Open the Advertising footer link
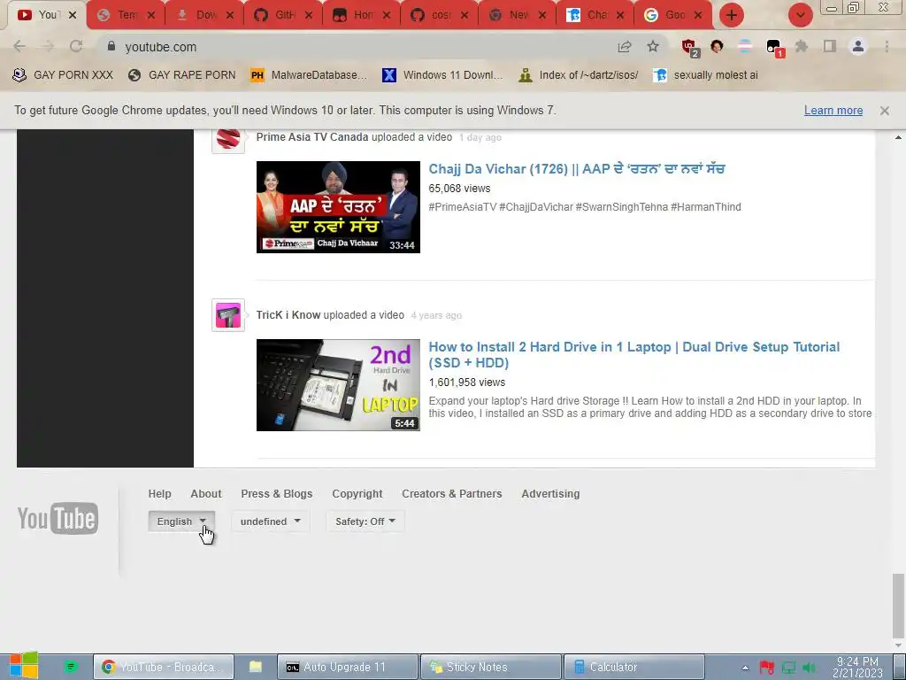Viewport: 906px width, 680px height. pyautogui.click(x=550, y=494)
